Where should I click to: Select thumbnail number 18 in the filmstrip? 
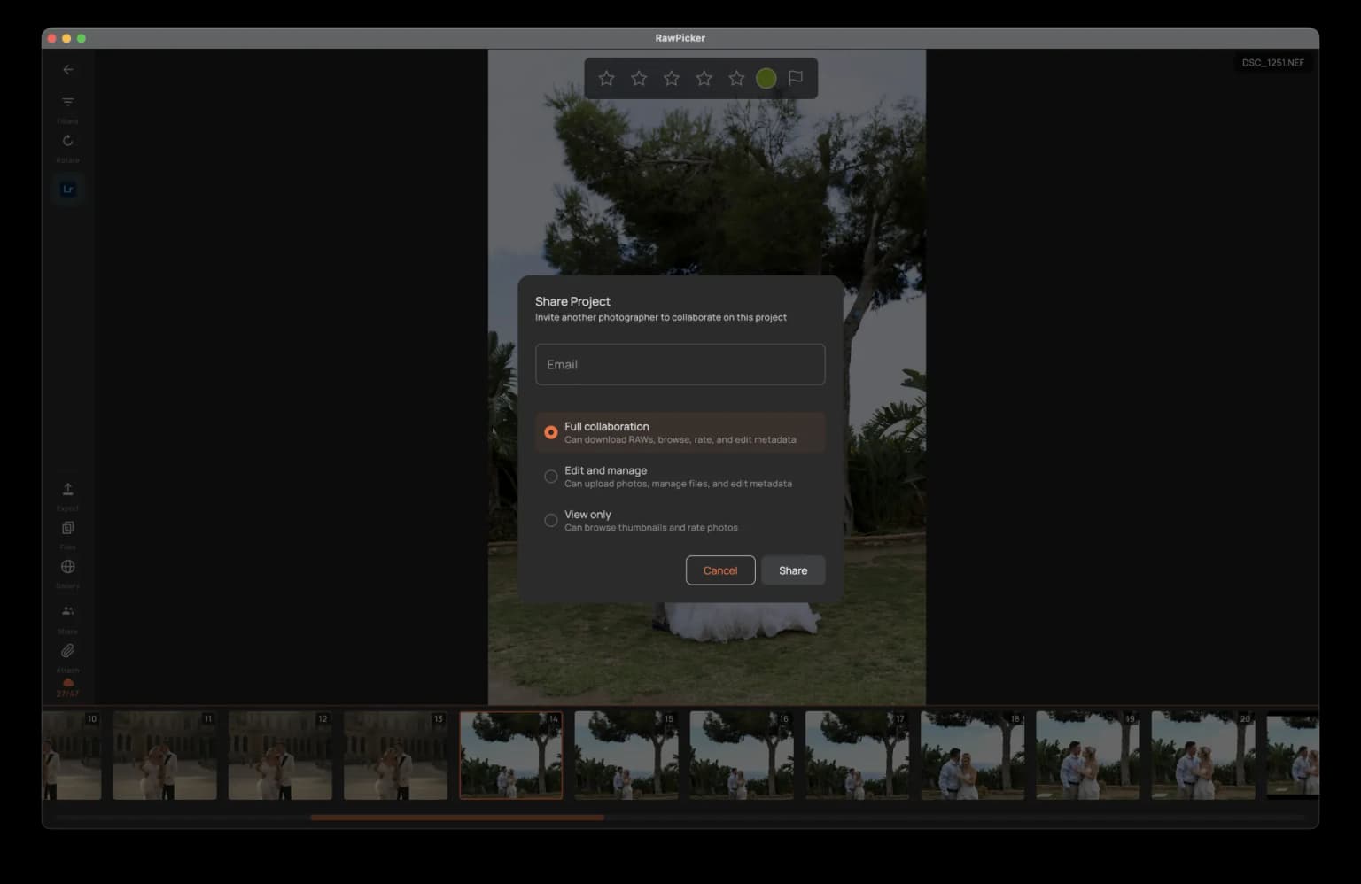pyautogui.click(x=972, y=756)
